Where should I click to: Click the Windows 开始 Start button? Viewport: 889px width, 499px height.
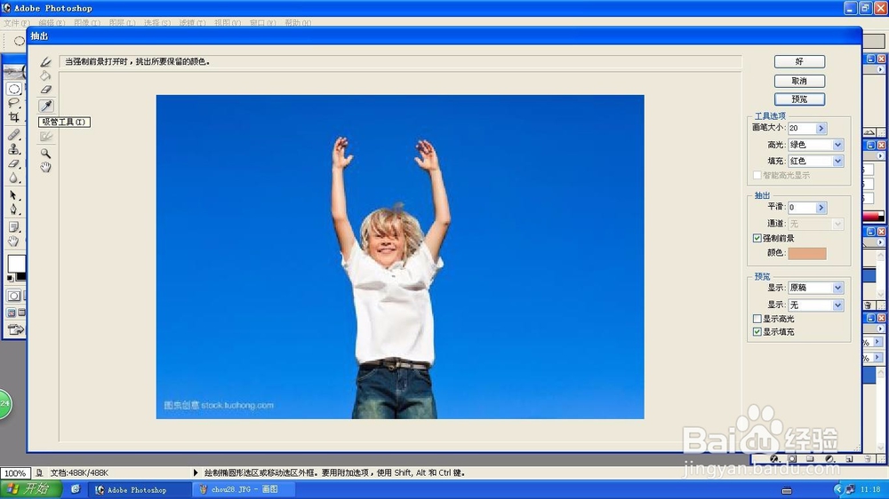[32, 489]
